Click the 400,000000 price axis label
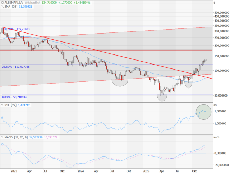The height and width of the screenshot is (173, 230). (x=222, y=21)
